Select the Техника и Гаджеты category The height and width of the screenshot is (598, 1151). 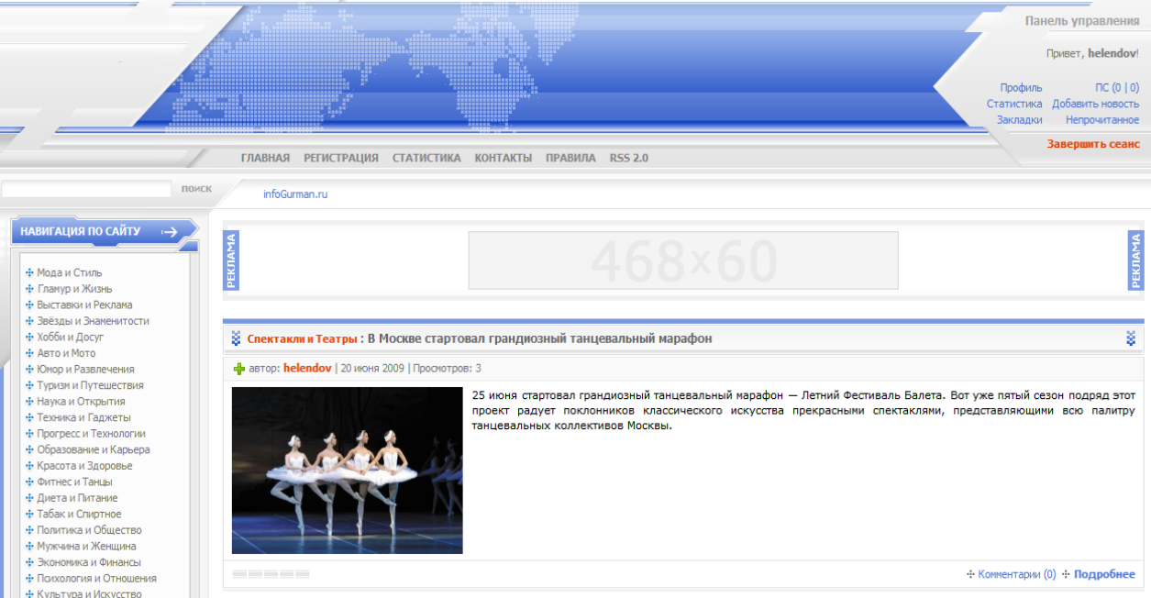tap(83, 417)
